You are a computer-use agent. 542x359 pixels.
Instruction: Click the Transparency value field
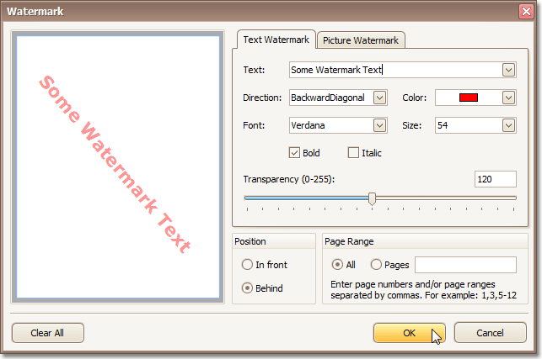point(495,179)
